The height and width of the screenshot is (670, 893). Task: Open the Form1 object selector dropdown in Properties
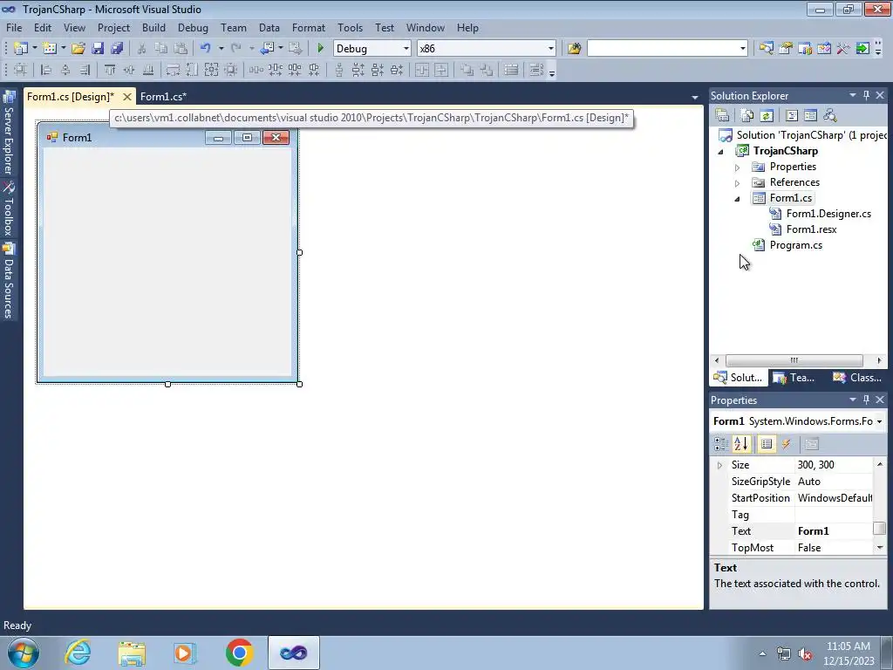pyautogui.click(x=879, y=421)
